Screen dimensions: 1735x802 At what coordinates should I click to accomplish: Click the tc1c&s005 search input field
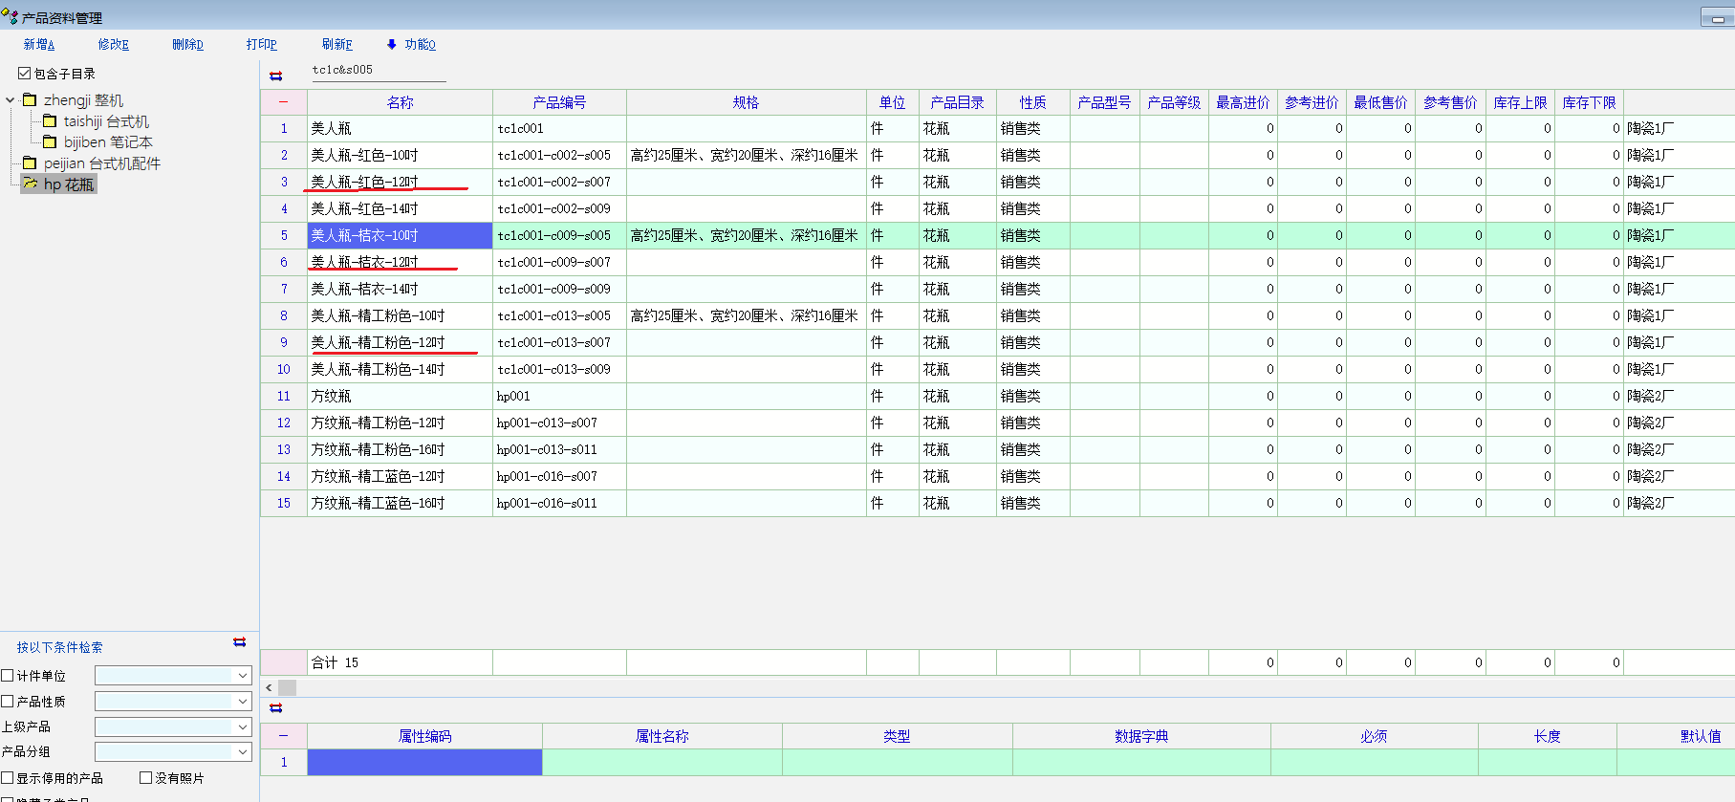tap(378, 71)
